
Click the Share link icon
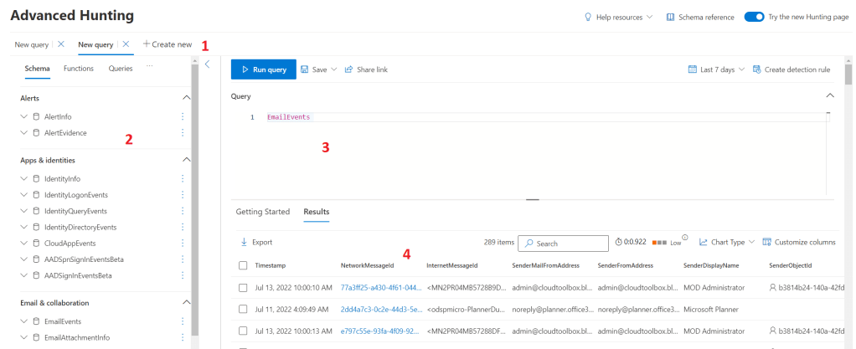click(348, 69)
